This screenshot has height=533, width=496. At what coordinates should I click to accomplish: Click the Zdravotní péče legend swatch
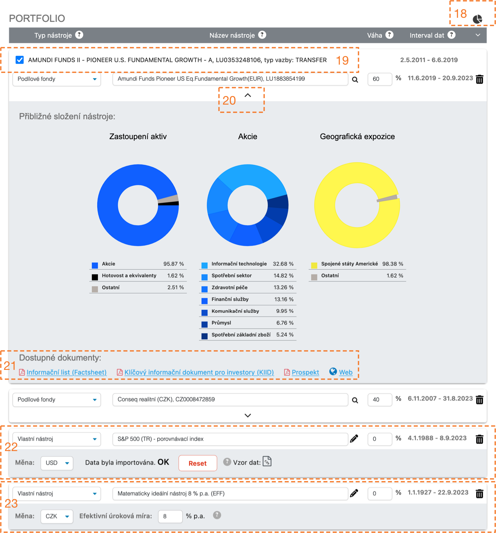click(x=204, y=289)
